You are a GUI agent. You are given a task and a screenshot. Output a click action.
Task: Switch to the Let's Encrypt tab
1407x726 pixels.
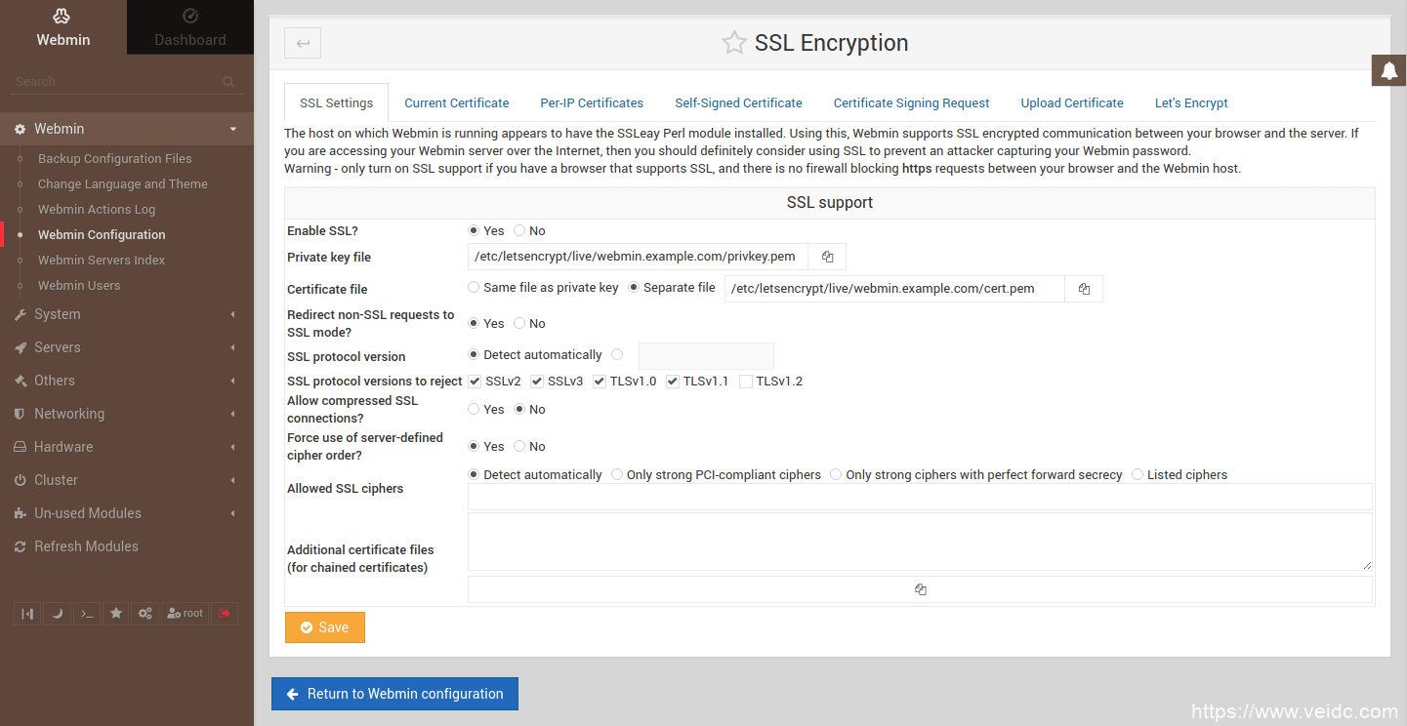point(1190,102)
